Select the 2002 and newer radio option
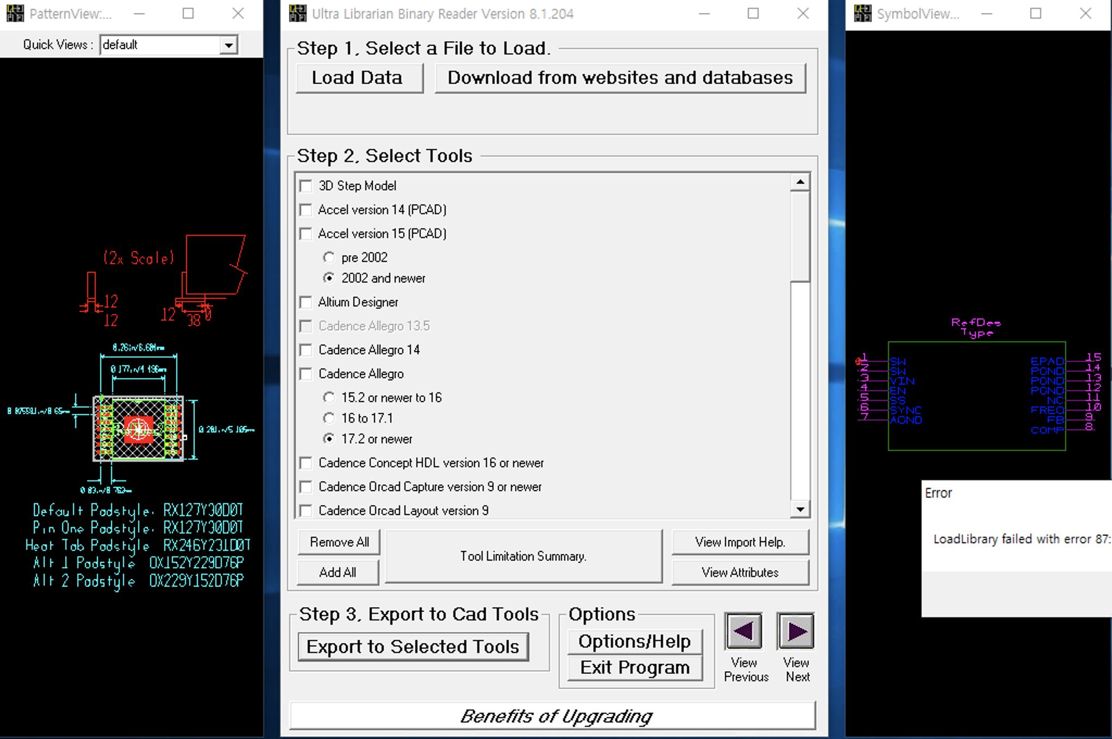This screenshot has width=1112, height=739. 329,278
